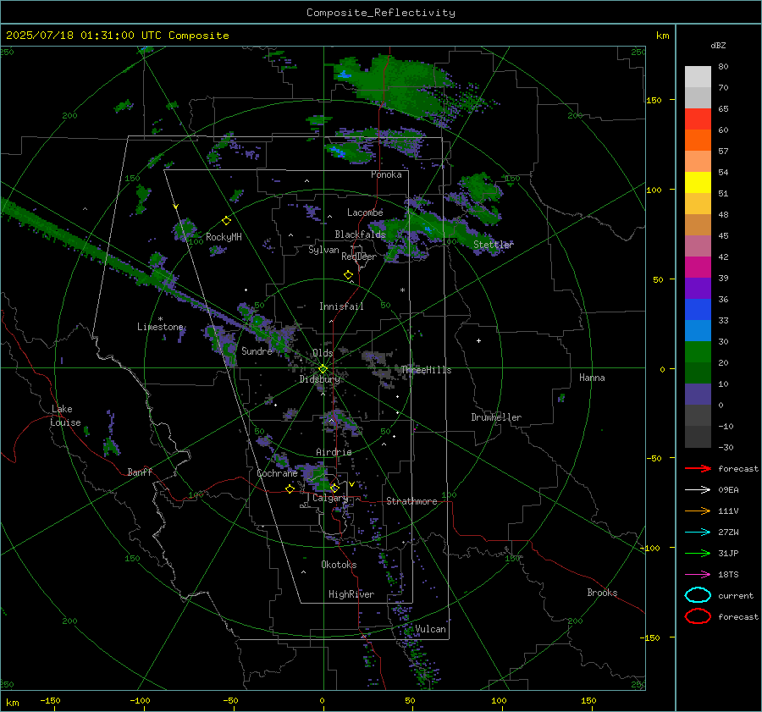Click the Lacombe city label
This screenshot has width=762, height=712.
point(365,212)
